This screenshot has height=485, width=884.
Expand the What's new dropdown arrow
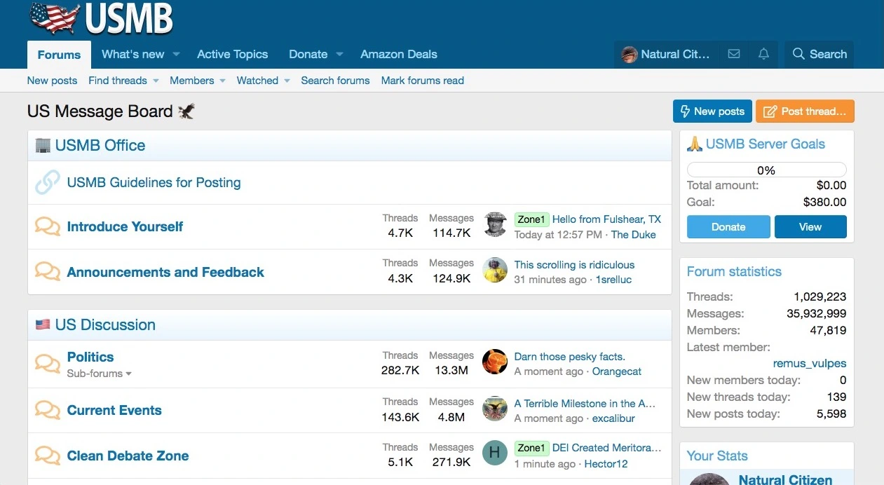pyautogui.click(x=177, y=55)
